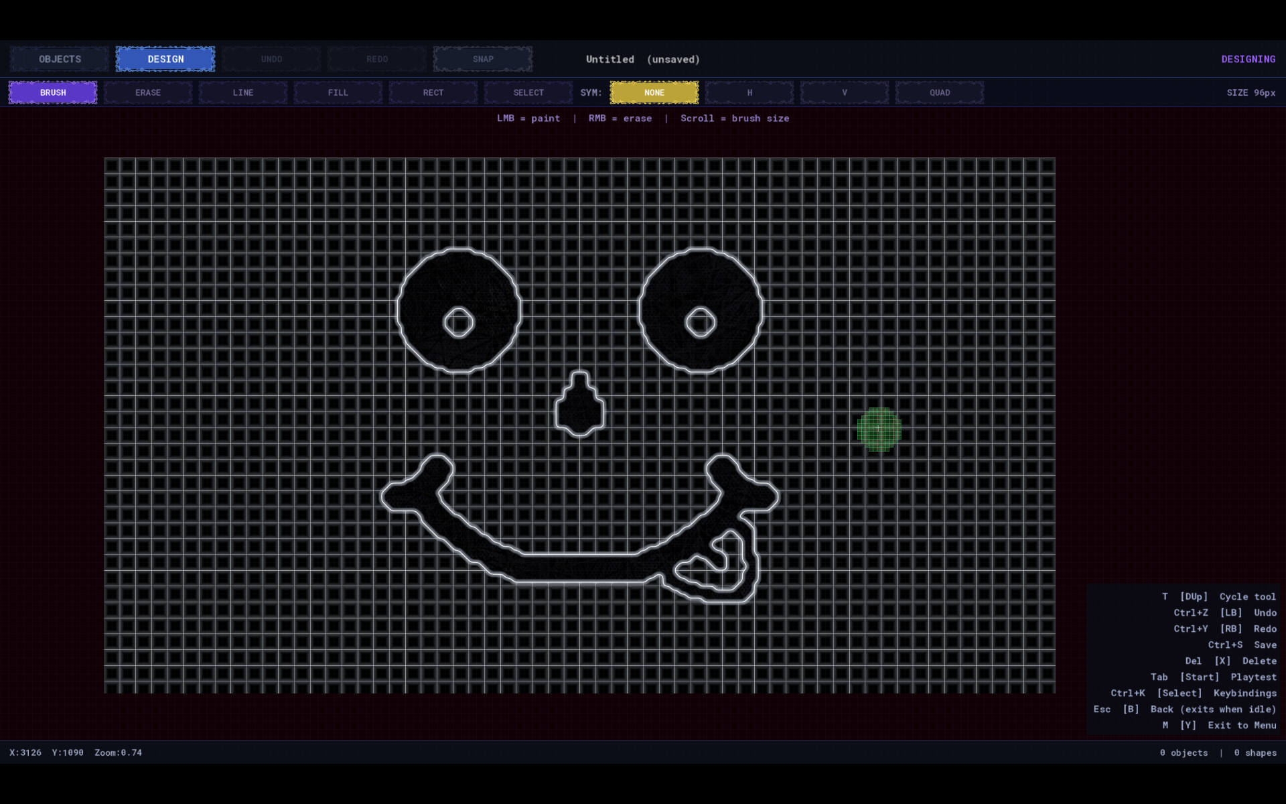Click the DESIGNING status label
The image size is (1286, 804).
coord(1248,59)
